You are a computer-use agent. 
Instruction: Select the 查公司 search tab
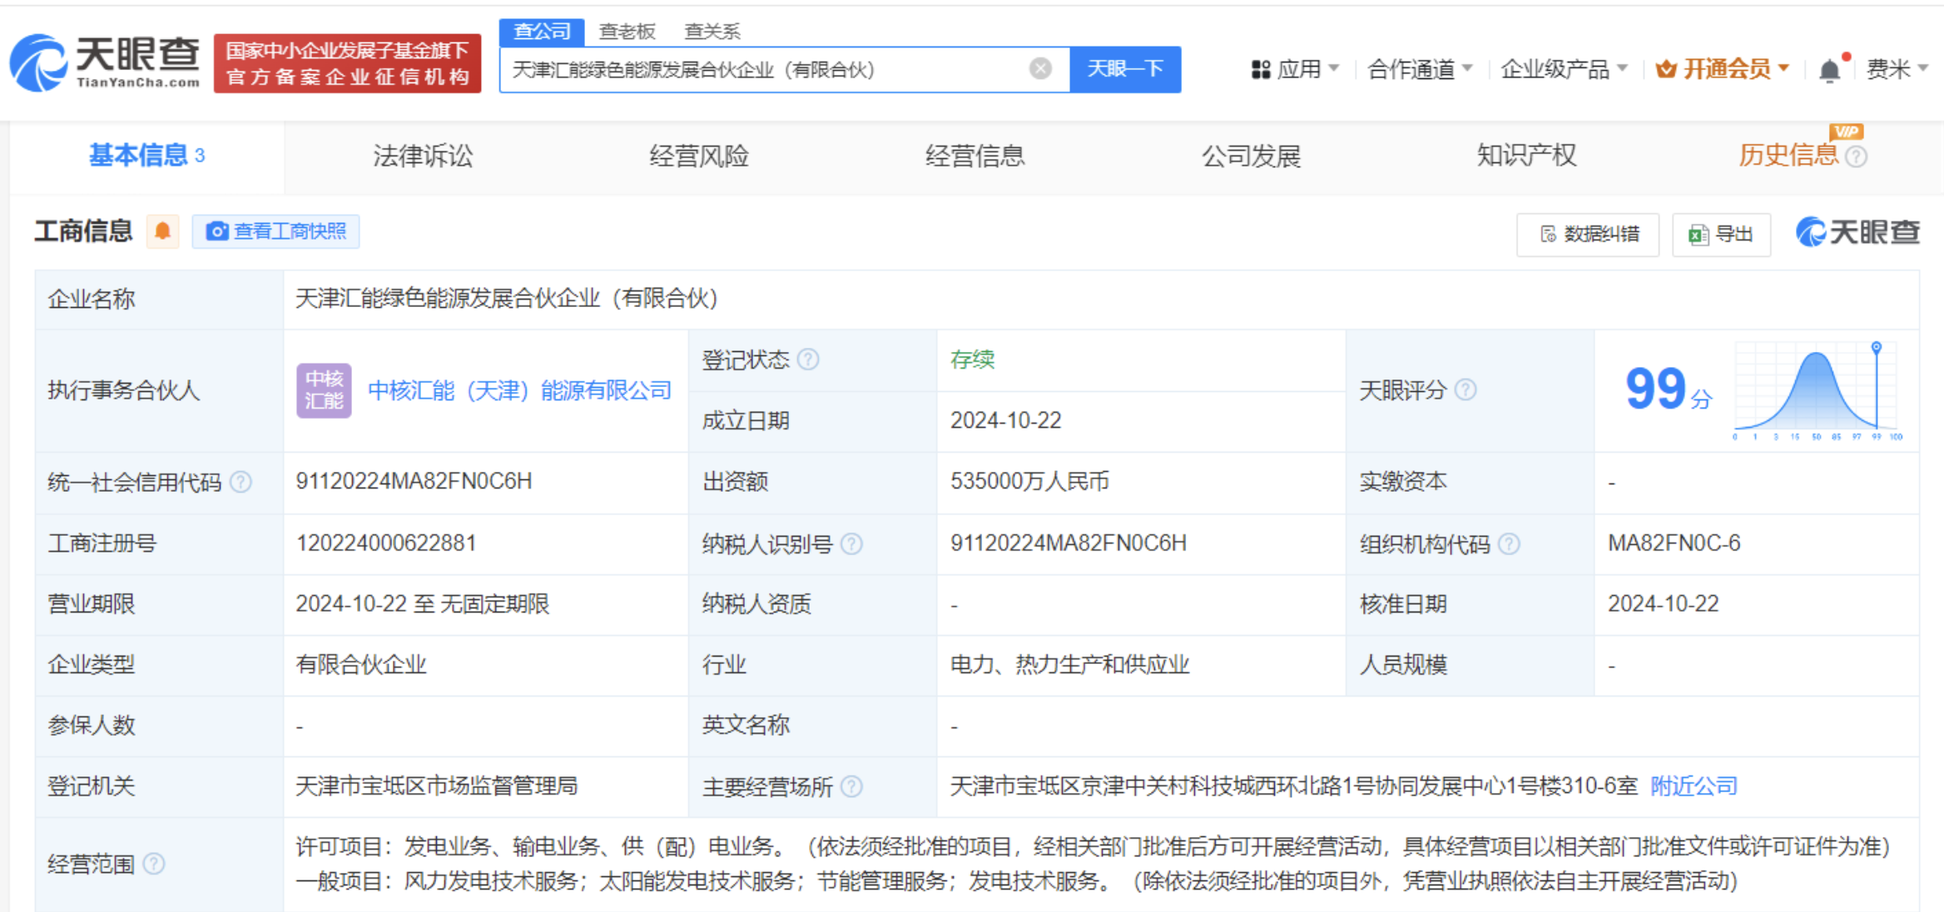pos(542,32)
